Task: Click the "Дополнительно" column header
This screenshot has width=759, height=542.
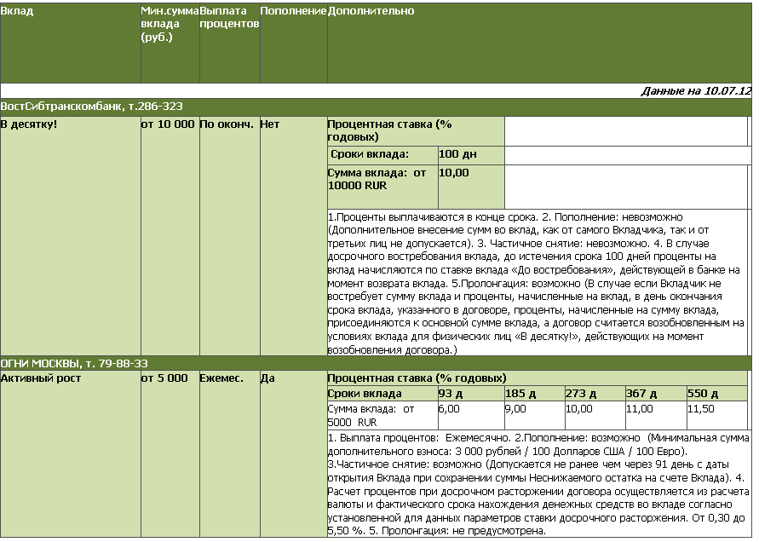Action: click(x=371, y=12)
